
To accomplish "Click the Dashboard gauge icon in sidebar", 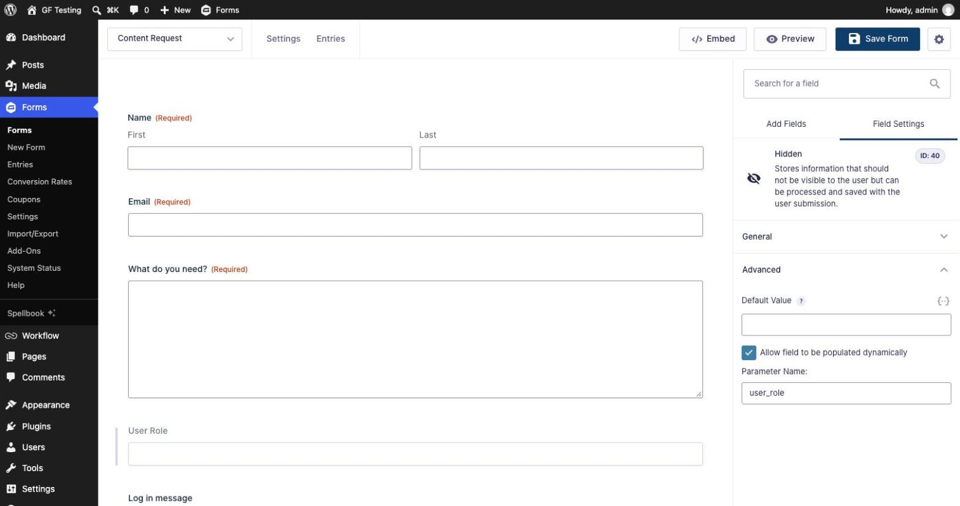I will pyautogui.click(x=11, y=37).
